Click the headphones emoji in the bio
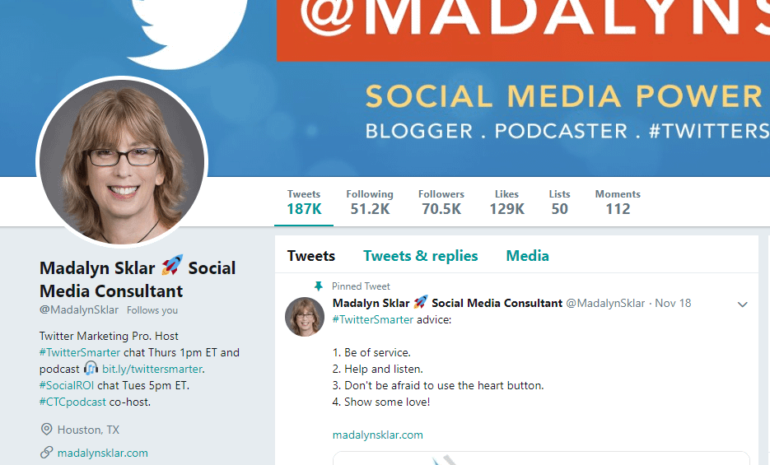 [x=91, y=369]
